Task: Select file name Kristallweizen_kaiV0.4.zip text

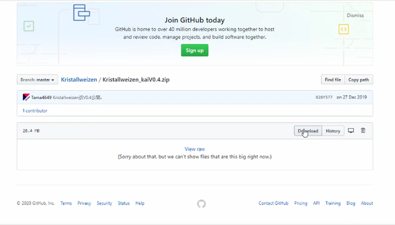Action: click(x=136, y=80)
